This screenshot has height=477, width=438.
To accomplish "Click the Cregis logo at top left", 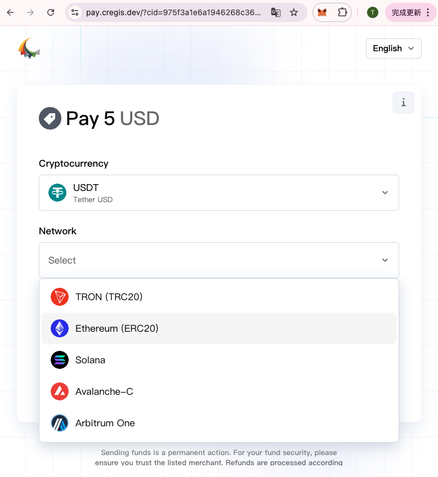I will coord(29,48).
